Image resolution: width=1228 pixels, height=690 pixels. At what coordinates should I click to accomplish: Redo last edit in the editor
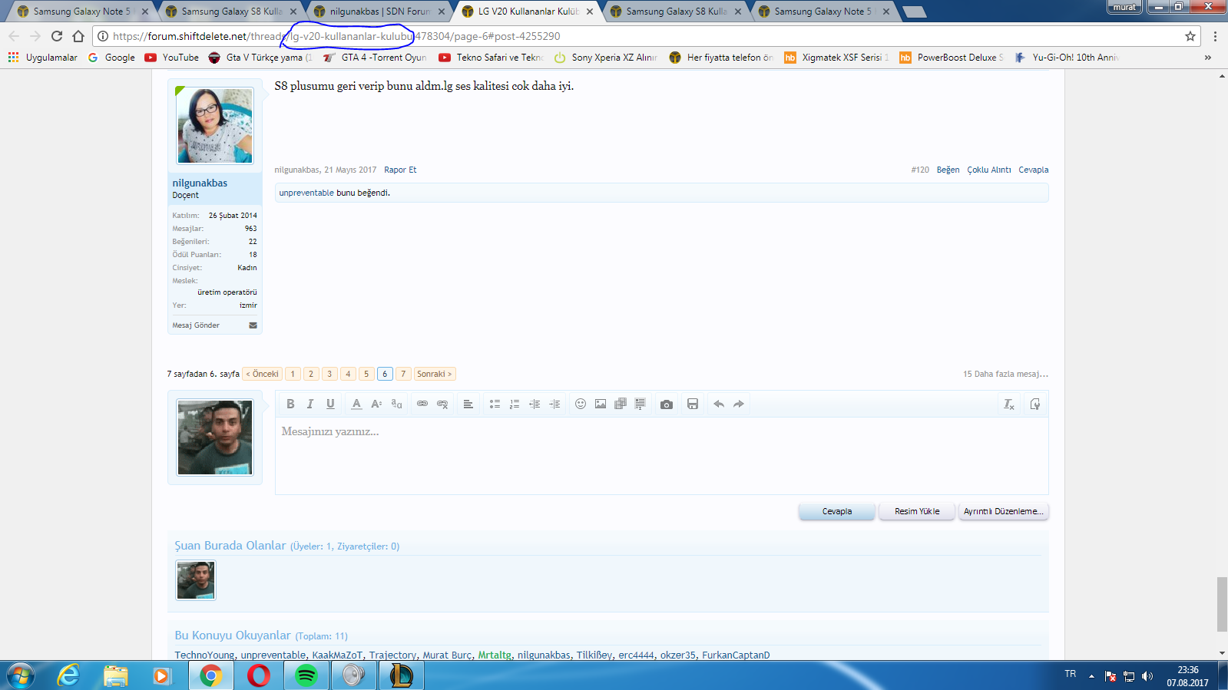739,404
